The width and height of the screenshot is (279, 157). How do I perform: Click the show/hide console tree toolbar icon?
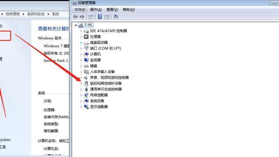click(91, 17)
